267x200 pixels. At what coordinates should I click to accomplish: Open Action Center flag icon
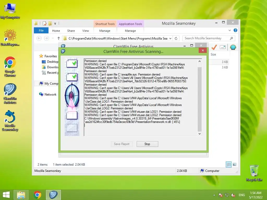pos(221,195)
